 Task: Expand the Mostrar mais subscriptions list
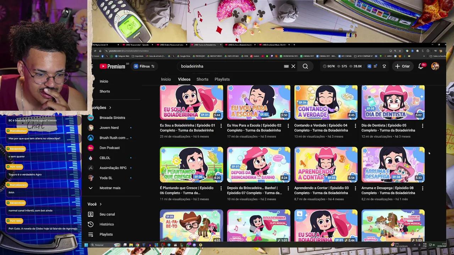[110, 188]
